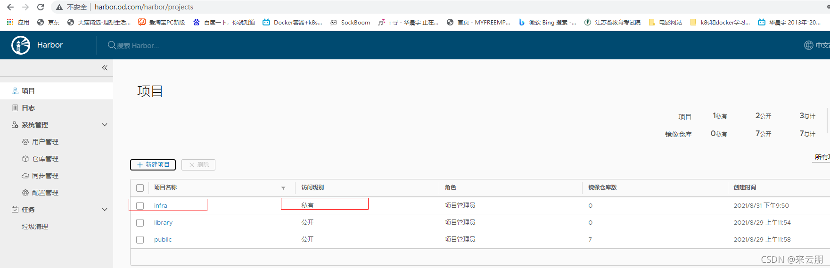
Task: Check the library project checkbox
Action: click(x=140, y=223)
